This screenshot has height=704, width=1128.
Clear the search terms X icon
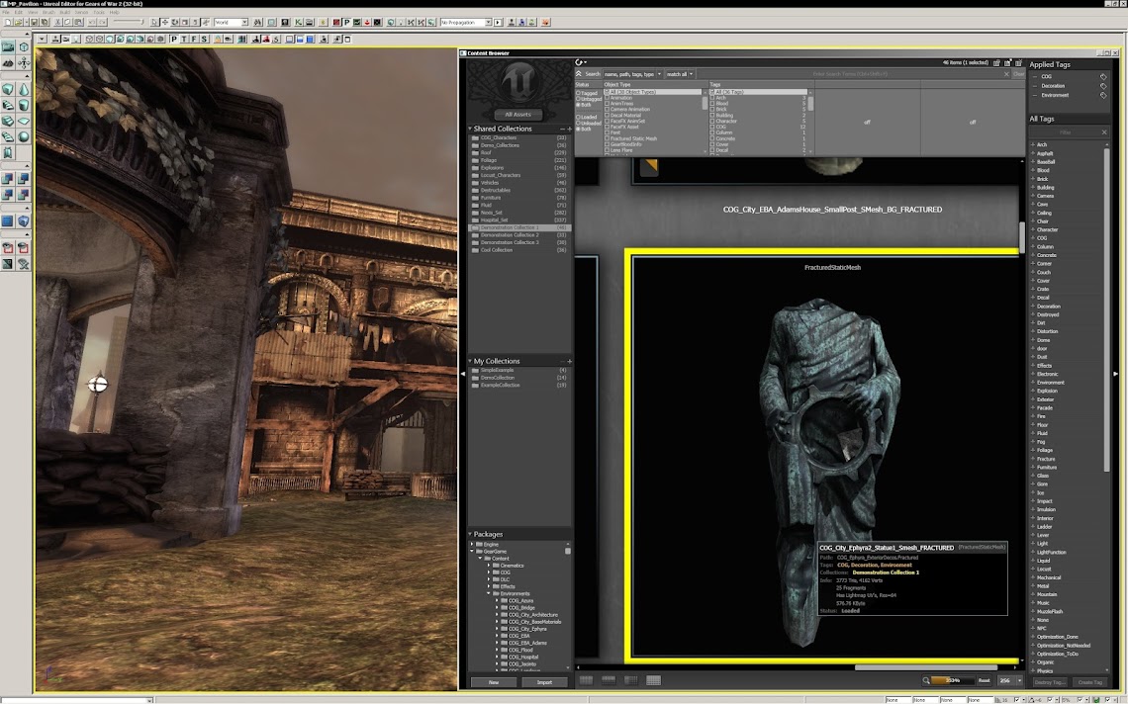pos(1006,74)
